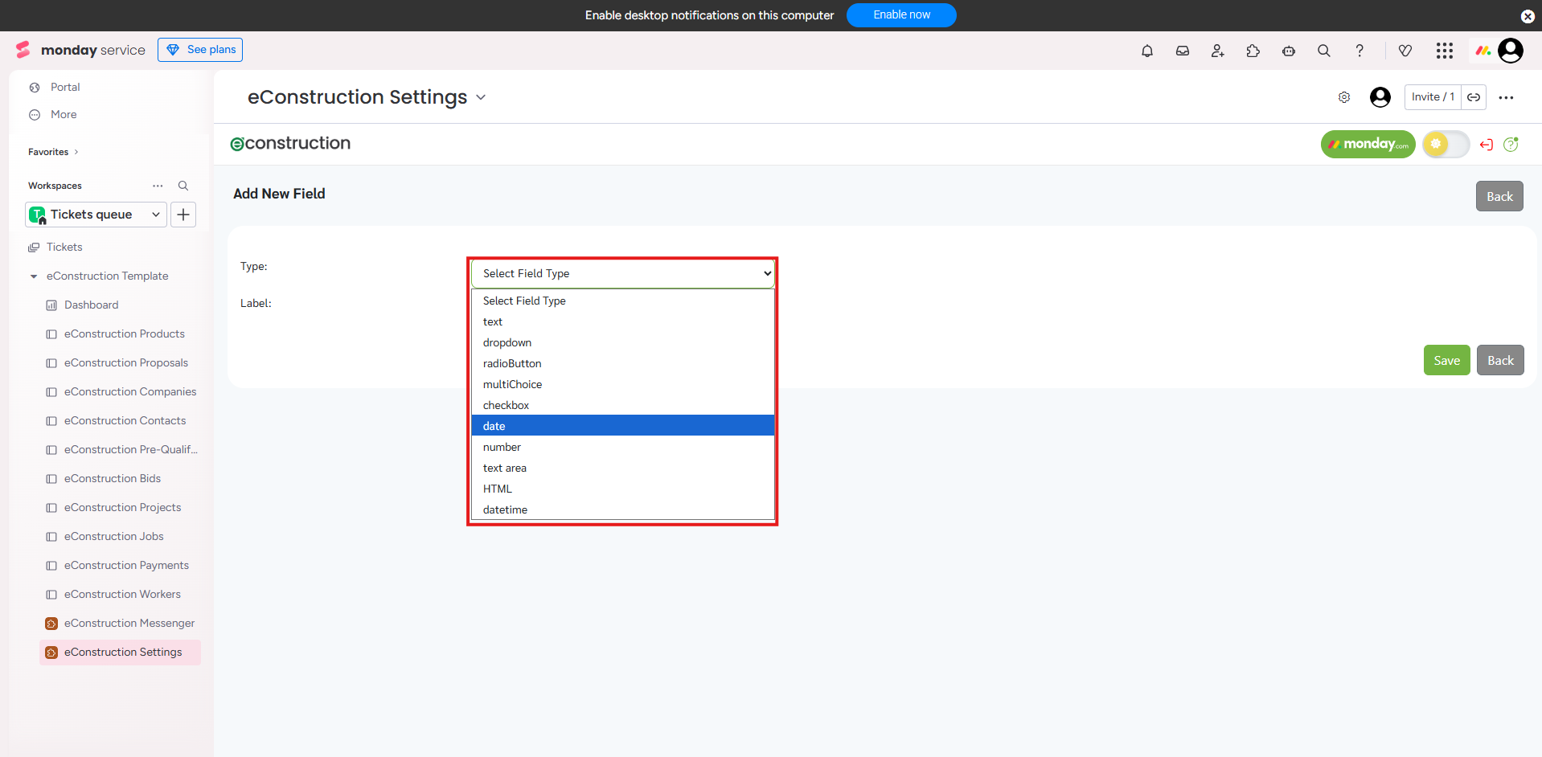Click the invite members icon
This screenshot has height=757, width=1542.
(x=1217, y=51)
